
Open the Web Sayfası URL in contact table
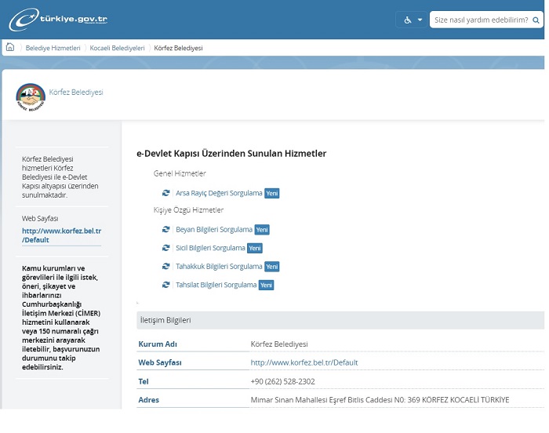click(x=304, y=362)
